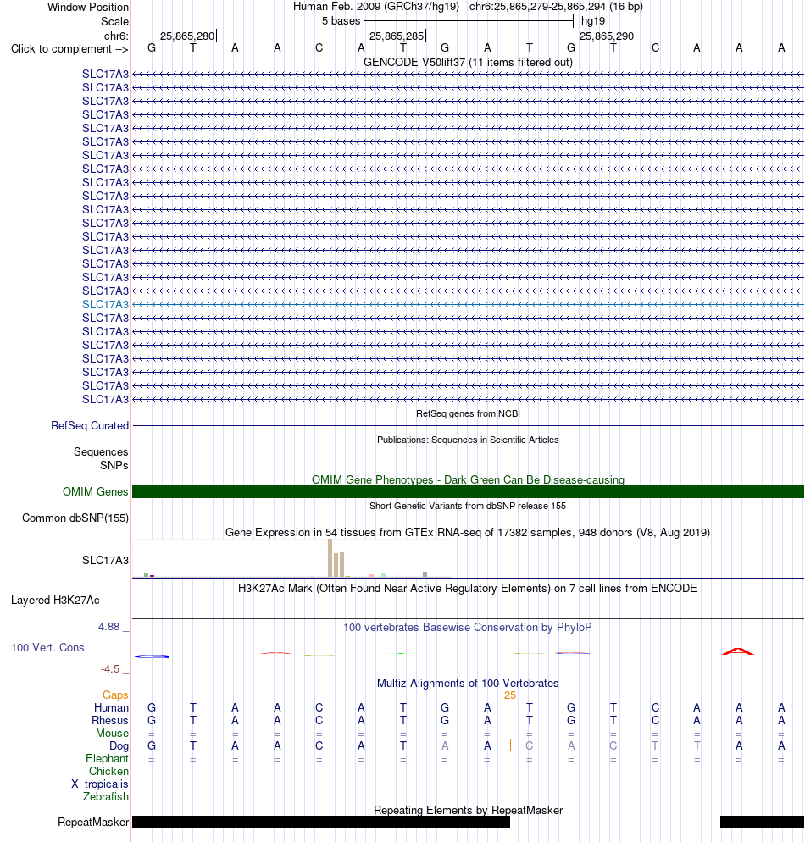805x842 pixels.
Task: Click the Dog species label
Action: tap(119, 746)
